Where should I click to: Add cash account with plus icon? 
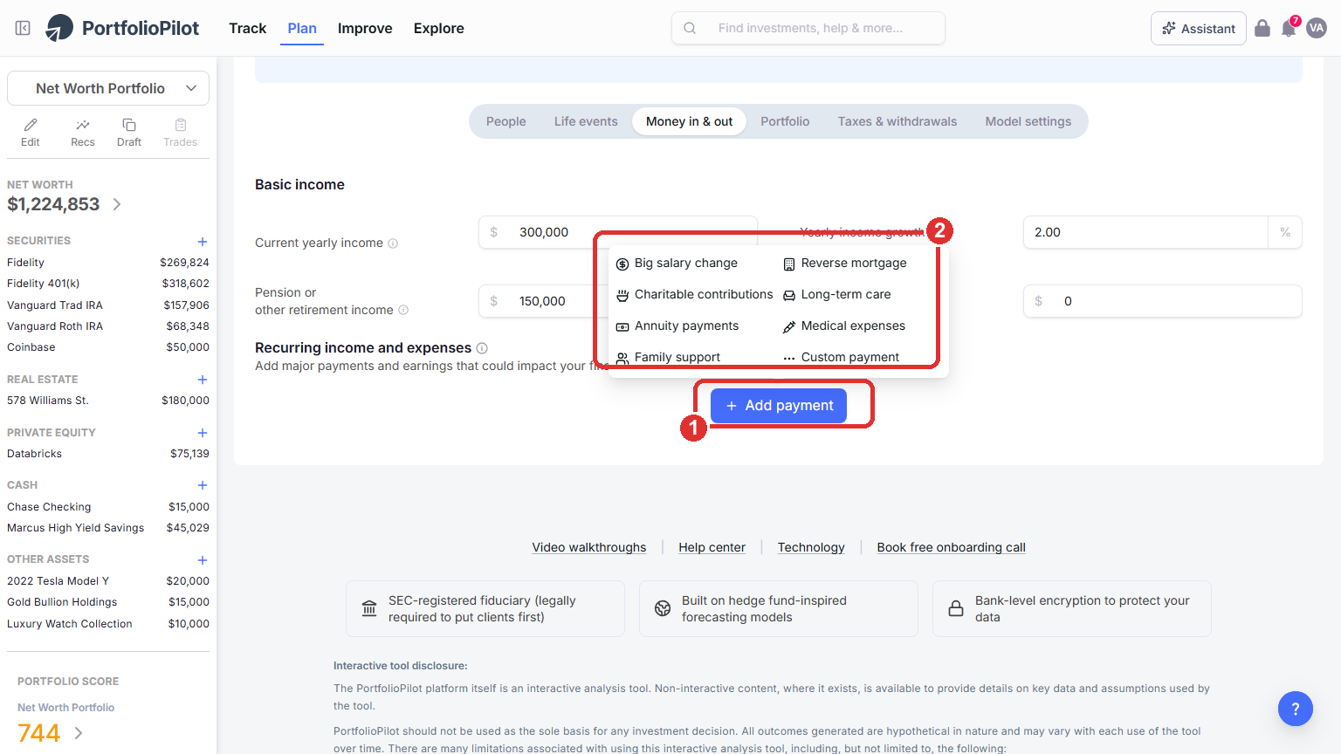click(203, 485)
